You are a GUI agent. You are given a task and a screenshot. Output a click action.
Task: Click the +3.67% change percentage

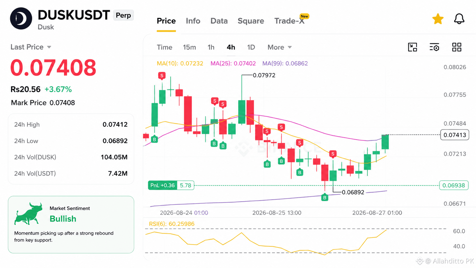(58, 89)
